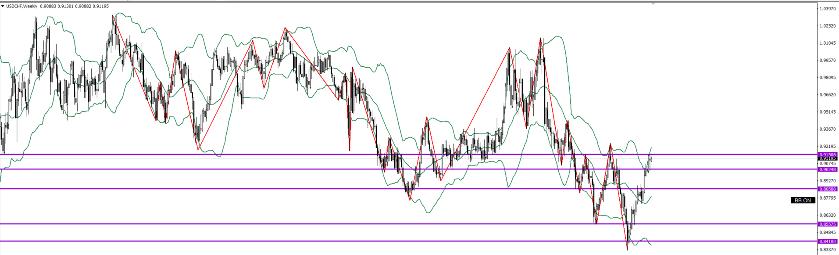Viewport: 839px width, 255px height.
Task: Open the dropdown arrow beside USDCHF,Weekly
Action: (3, 6)
